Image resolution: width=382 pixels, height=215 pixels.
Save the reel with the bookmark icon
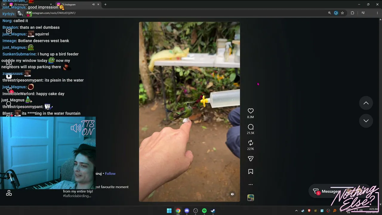point(251,172)
